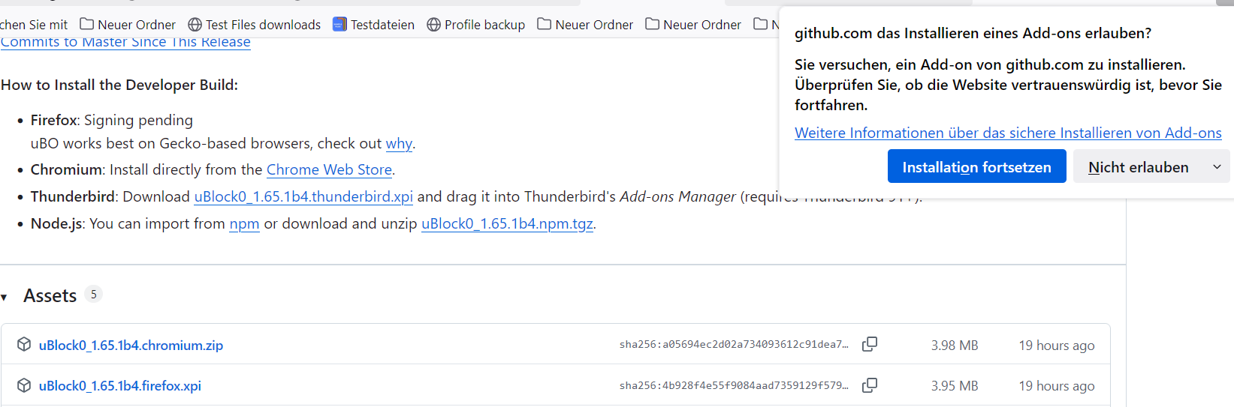This screenshot has height=407, width=1234.
Task: Copy the SHA256 hash for firefox.xpi
Action: (x=870, y=385)
